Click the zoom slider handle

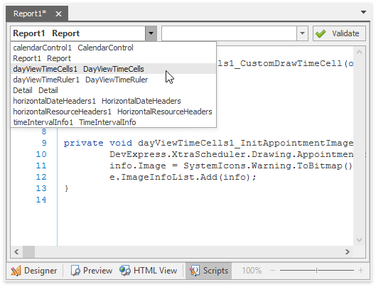(316, 271)
